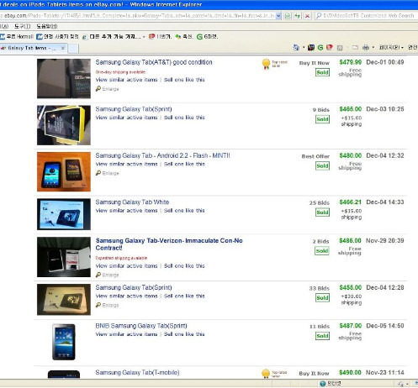Image resolution: width=418 pixels, height=388 pixels.
Task: Open the Hotmail favorites bar shortcut
Action: click(x=17, y=37)
